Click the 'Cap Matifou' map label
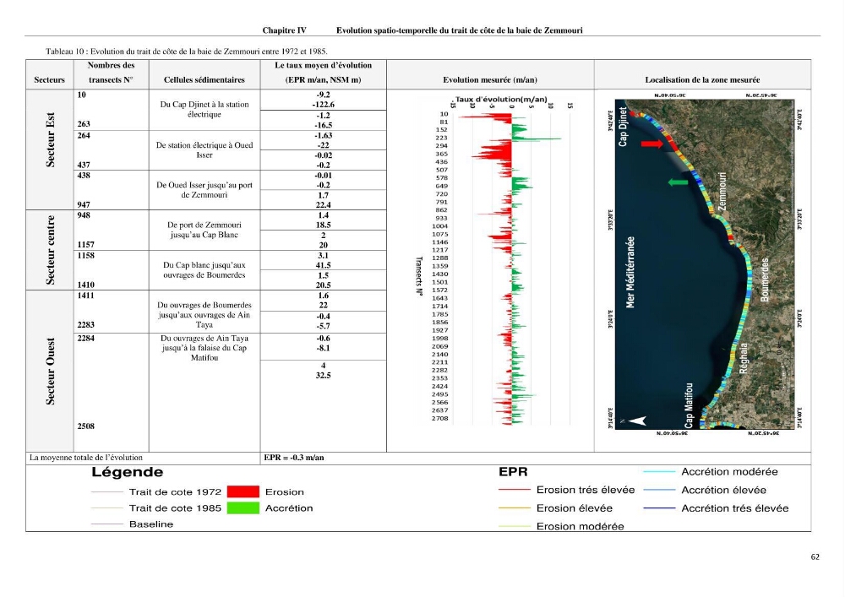The width and height of the screenshot is (845, 597). point(689,405)
